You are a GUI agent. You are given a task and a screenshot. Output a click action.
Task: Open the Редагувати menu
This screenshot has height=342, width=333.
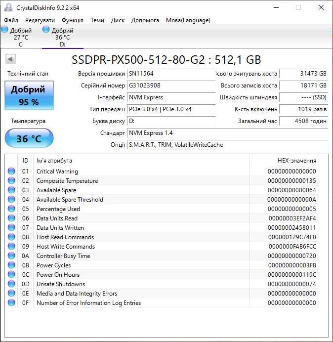click(40, 20)
